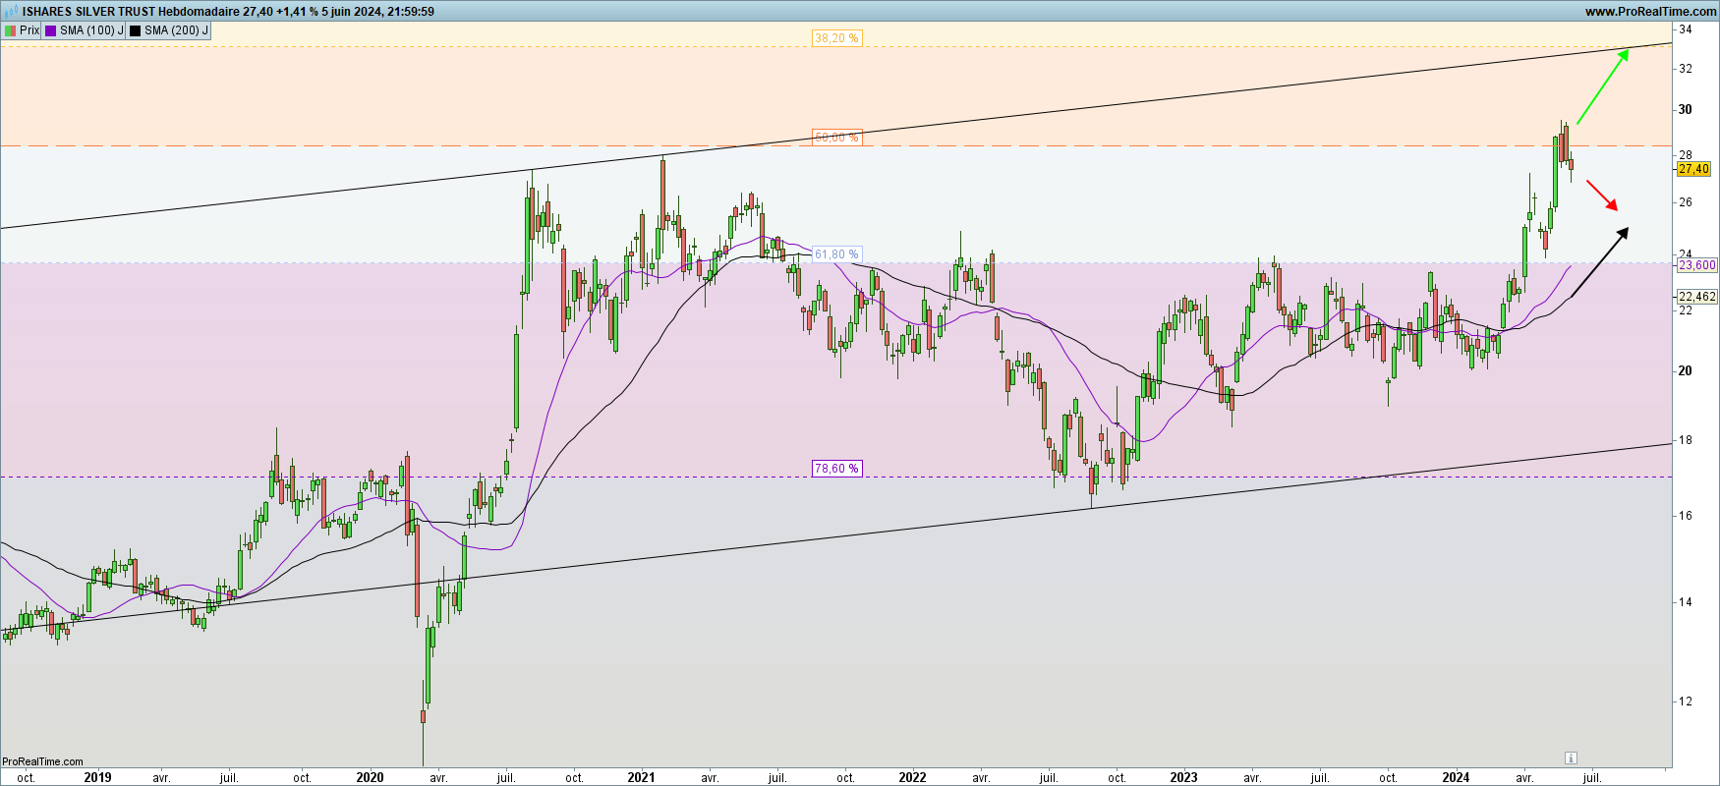The height and width of the screenshot is (786, 1720).
Task: Click the purple SMA (100) color swatch
Action: tap(50, 30)
